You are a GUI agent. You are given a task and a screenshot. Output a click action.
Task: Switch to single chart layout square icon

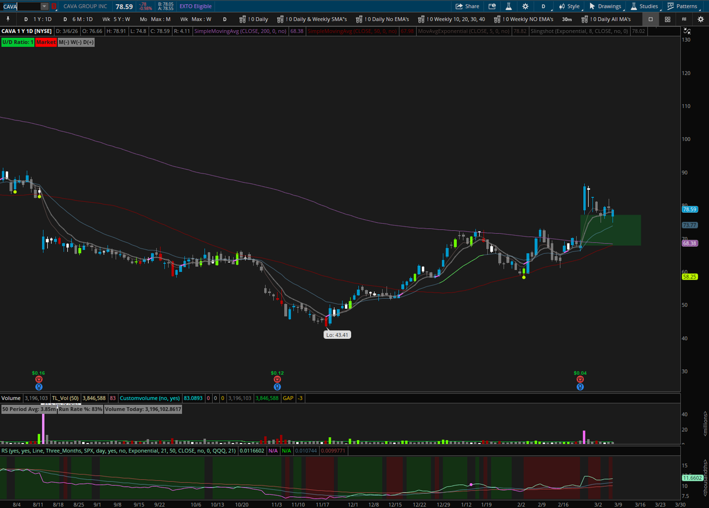click(x=651, y=19)
